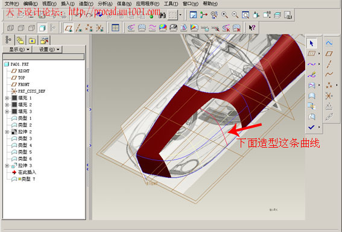Click the orient mode icon
Image resolution: width=342 pixels, height=232 pixels.
click(x=214, y=15)
